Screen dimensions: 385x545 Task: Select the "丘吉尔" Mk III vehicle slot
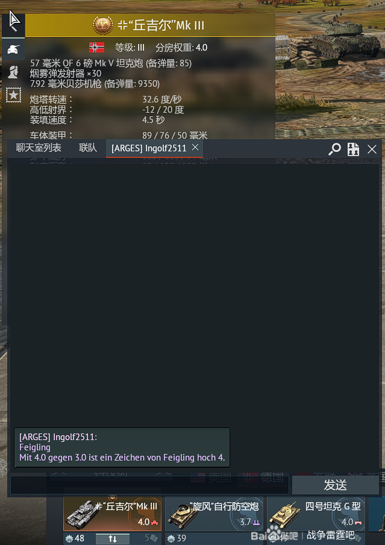[x=112, y=515]
